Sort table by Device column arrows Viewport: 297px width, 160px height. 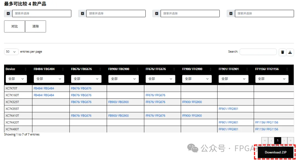pyautogui.click(x=25, y=69)
